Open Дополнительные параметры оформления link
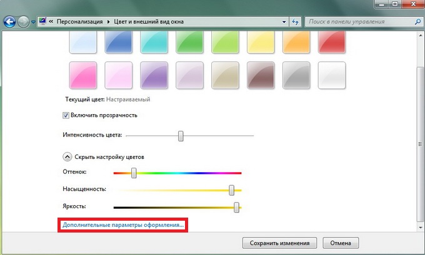 [123, 225]
